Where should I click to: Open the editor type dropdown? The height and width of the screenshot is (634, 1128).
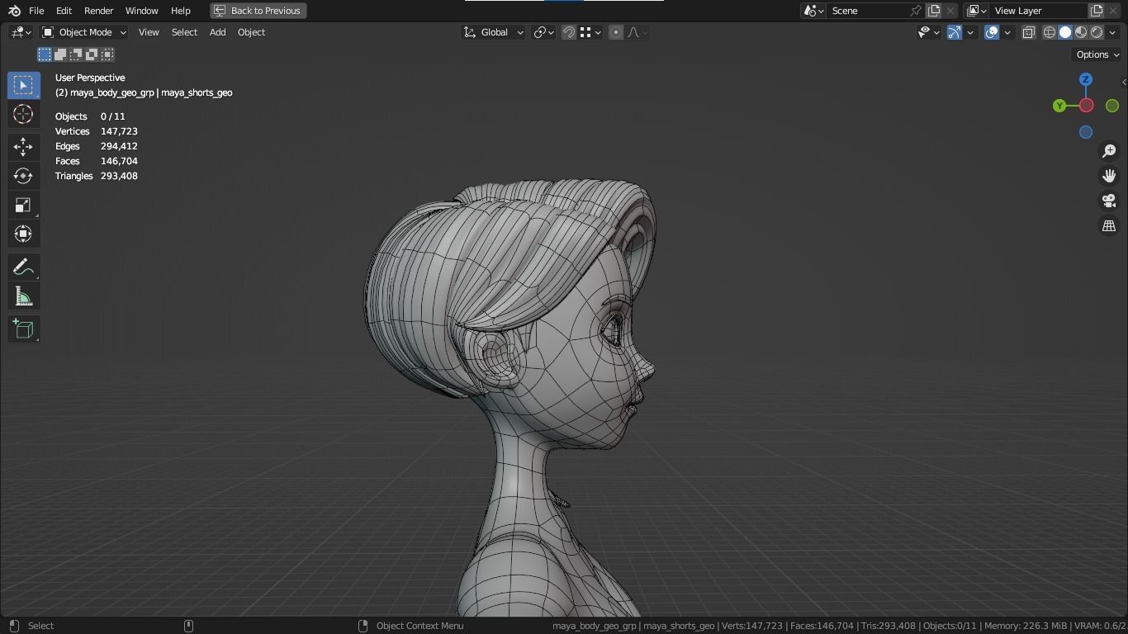21,32
